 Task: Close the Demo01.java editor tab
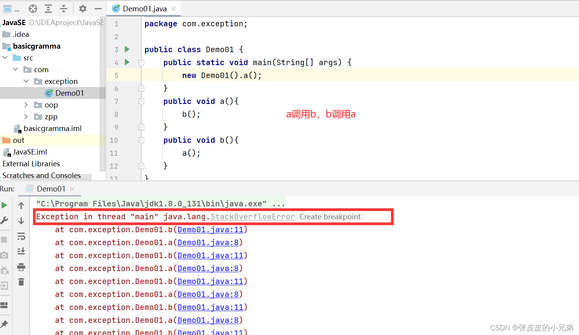pos(174,8)
